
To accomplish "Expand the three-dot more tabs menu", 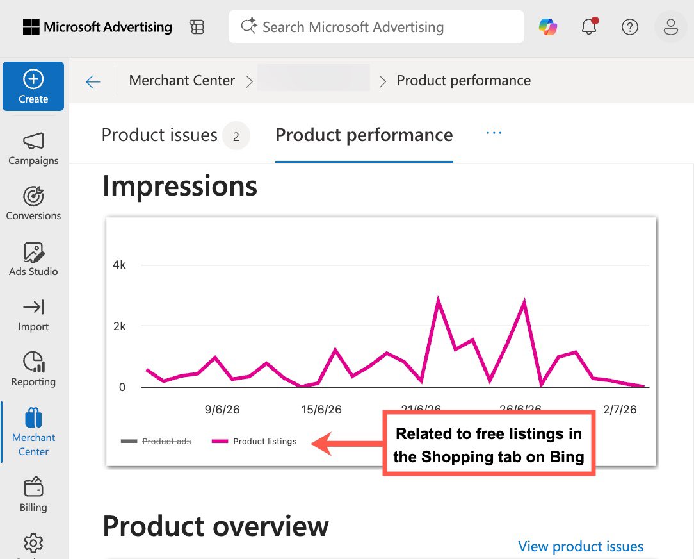I will pos(494,133).
